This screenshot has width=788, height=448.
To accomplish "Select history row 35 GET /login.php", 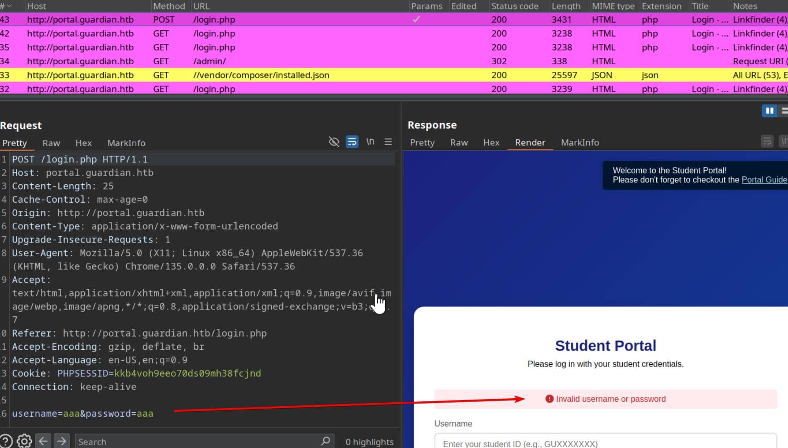I will [x=394, y=48].
